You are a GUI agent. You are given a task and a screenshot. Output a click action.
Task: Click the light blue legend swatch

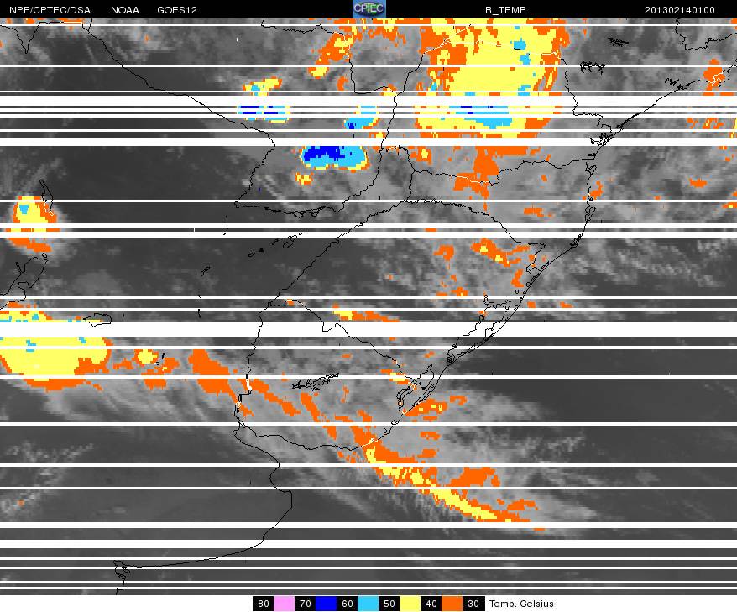[x=368, y=604]
